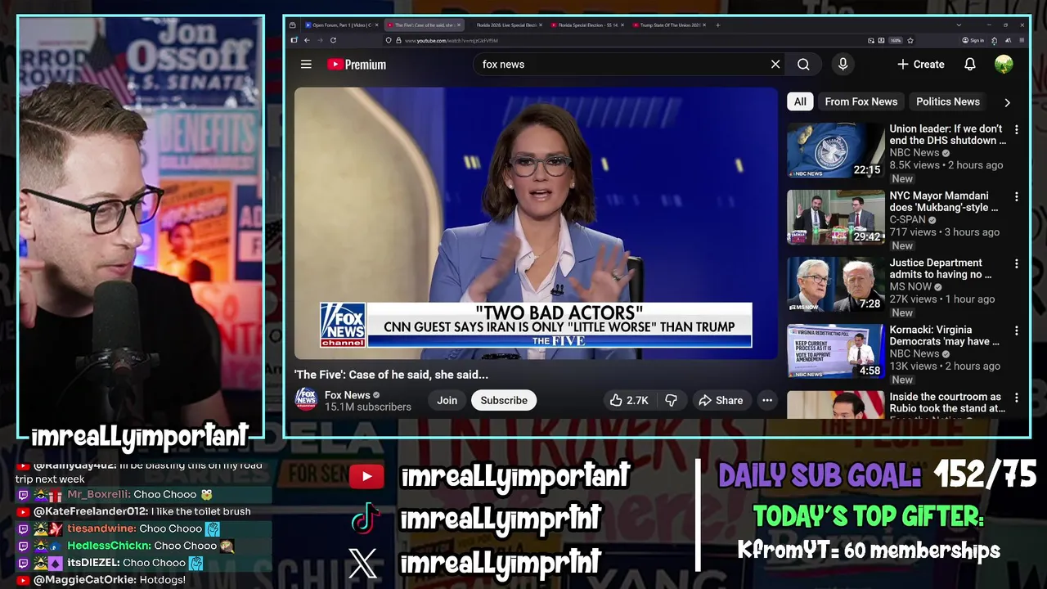Open options for Union leader video
The width and height of the screenshot is (1047, 589).
[x=1017, y=129]
